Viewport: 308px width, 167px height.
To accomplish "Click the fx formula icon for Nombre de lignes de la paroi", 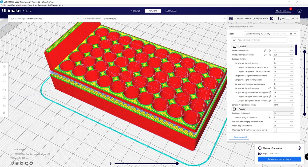I will [270, 117].
